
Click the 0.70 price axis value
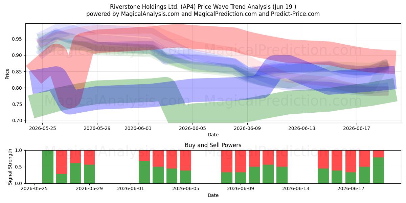(18, 120)
